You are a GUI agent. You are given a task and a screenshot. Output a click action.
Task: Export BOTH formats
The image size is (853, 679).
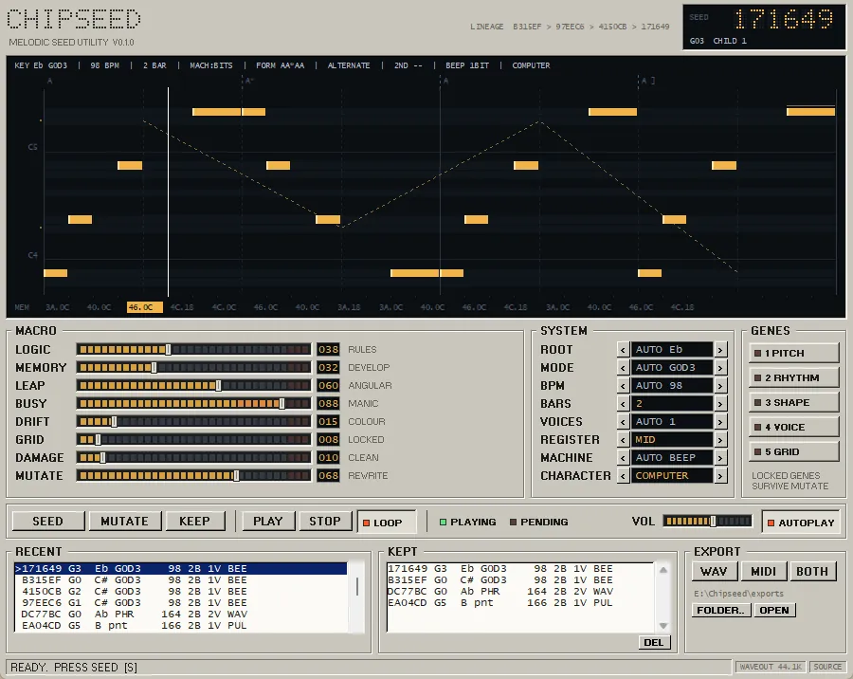coord(812,571)
